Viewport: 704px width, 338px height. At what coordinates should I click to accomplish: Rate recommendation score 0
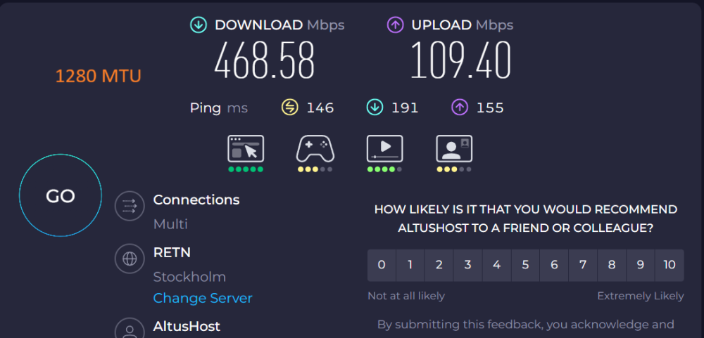(382, 266)
